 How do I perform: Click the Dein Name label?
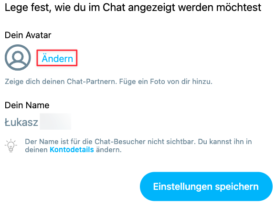click(27, 105)
